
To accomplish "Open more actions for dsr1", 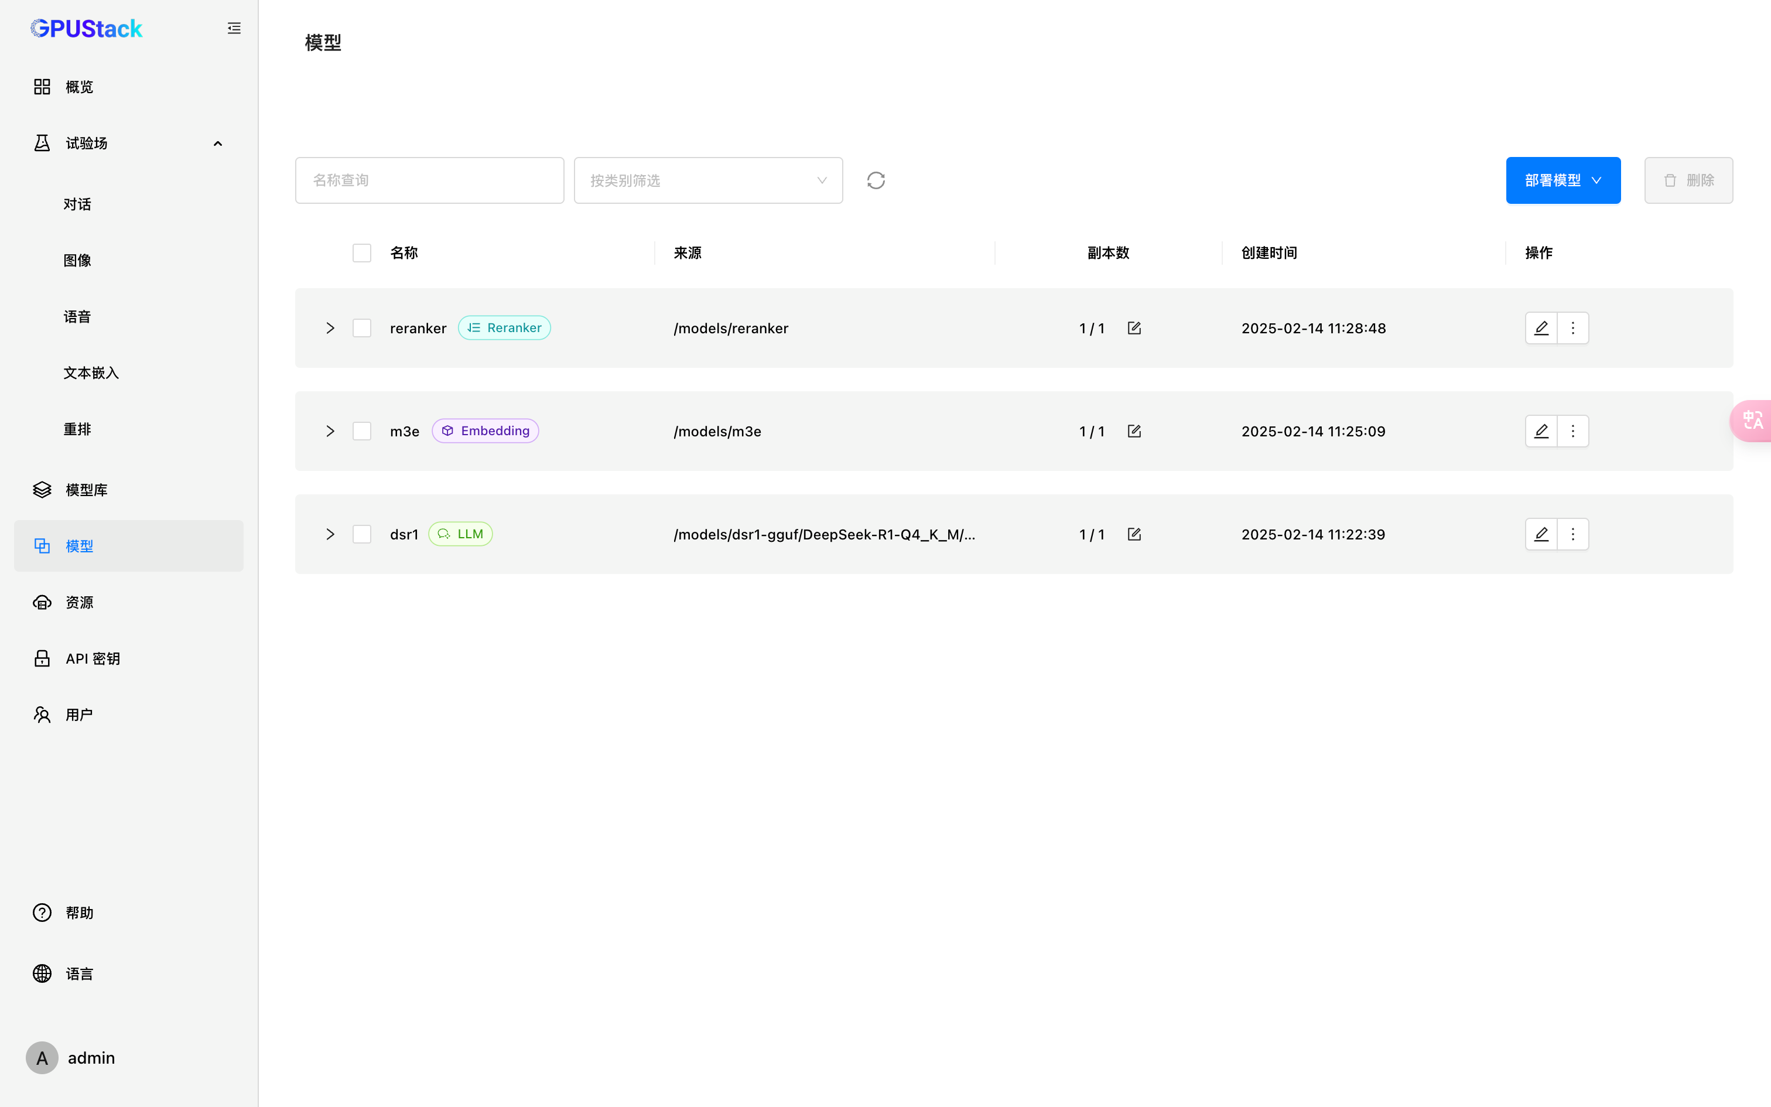I will point(1572,534).
